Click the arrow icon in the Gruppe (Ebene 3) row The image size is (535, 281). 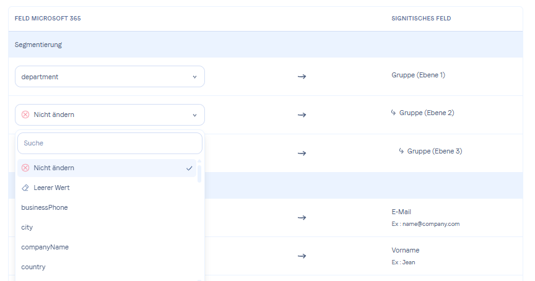302,152
